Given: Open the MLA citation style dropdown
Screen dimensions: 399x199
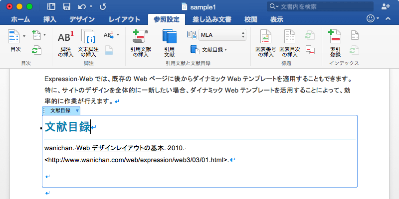Looking at the screenshot, I should (x=222, y=35).
